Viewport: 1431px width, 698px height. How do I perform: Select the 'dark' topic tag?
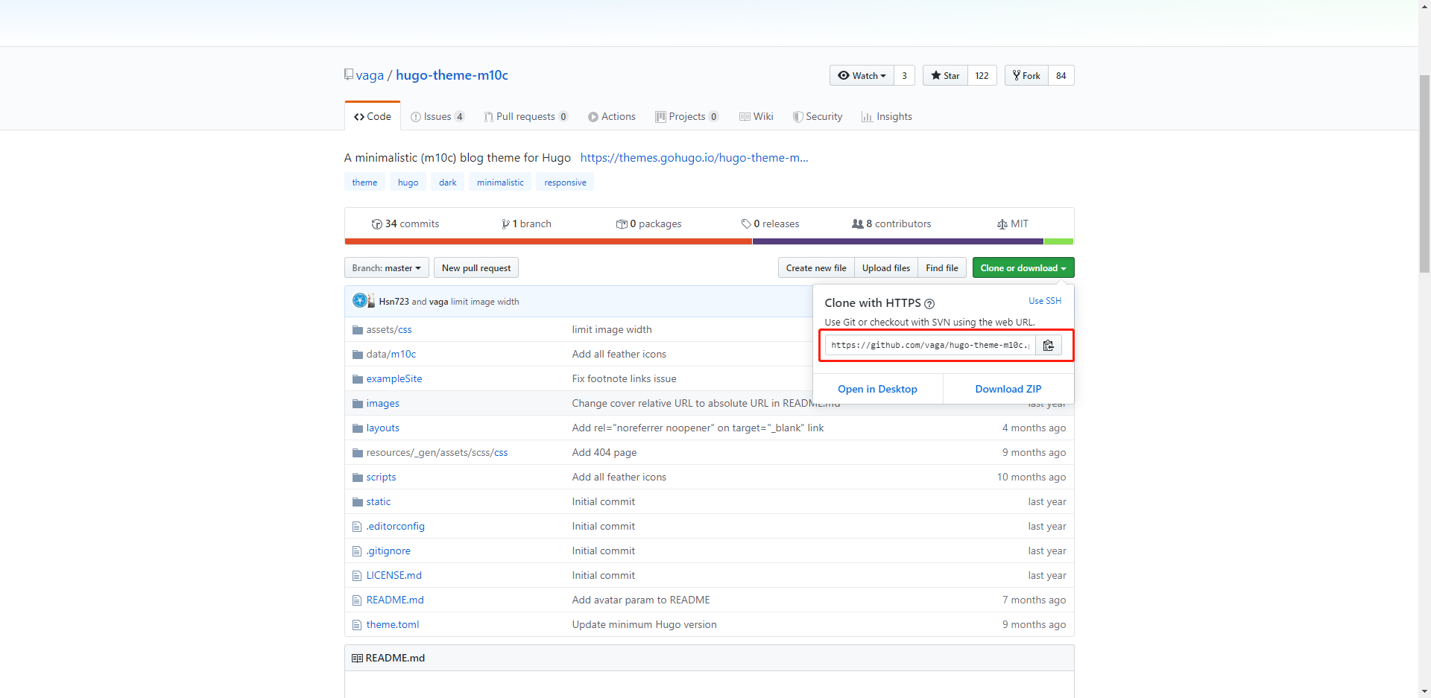[x=447, y=183]
